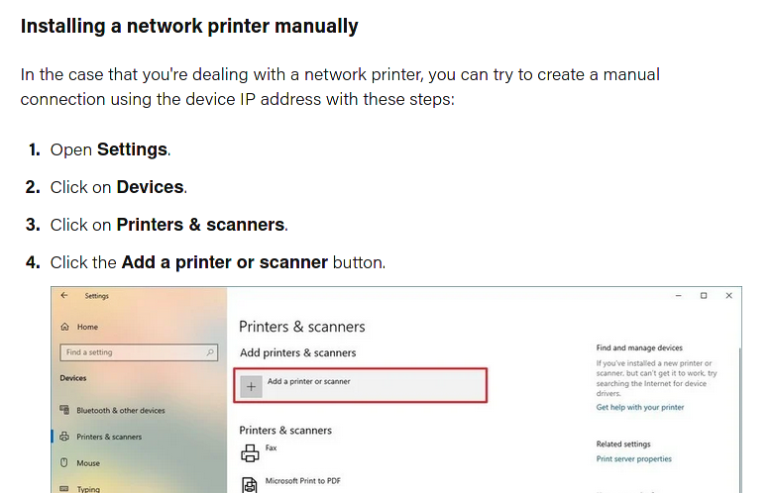The image size is (773, 493).
Task: Select the Typing sidebar entry
Action: (x=88, y=489)
